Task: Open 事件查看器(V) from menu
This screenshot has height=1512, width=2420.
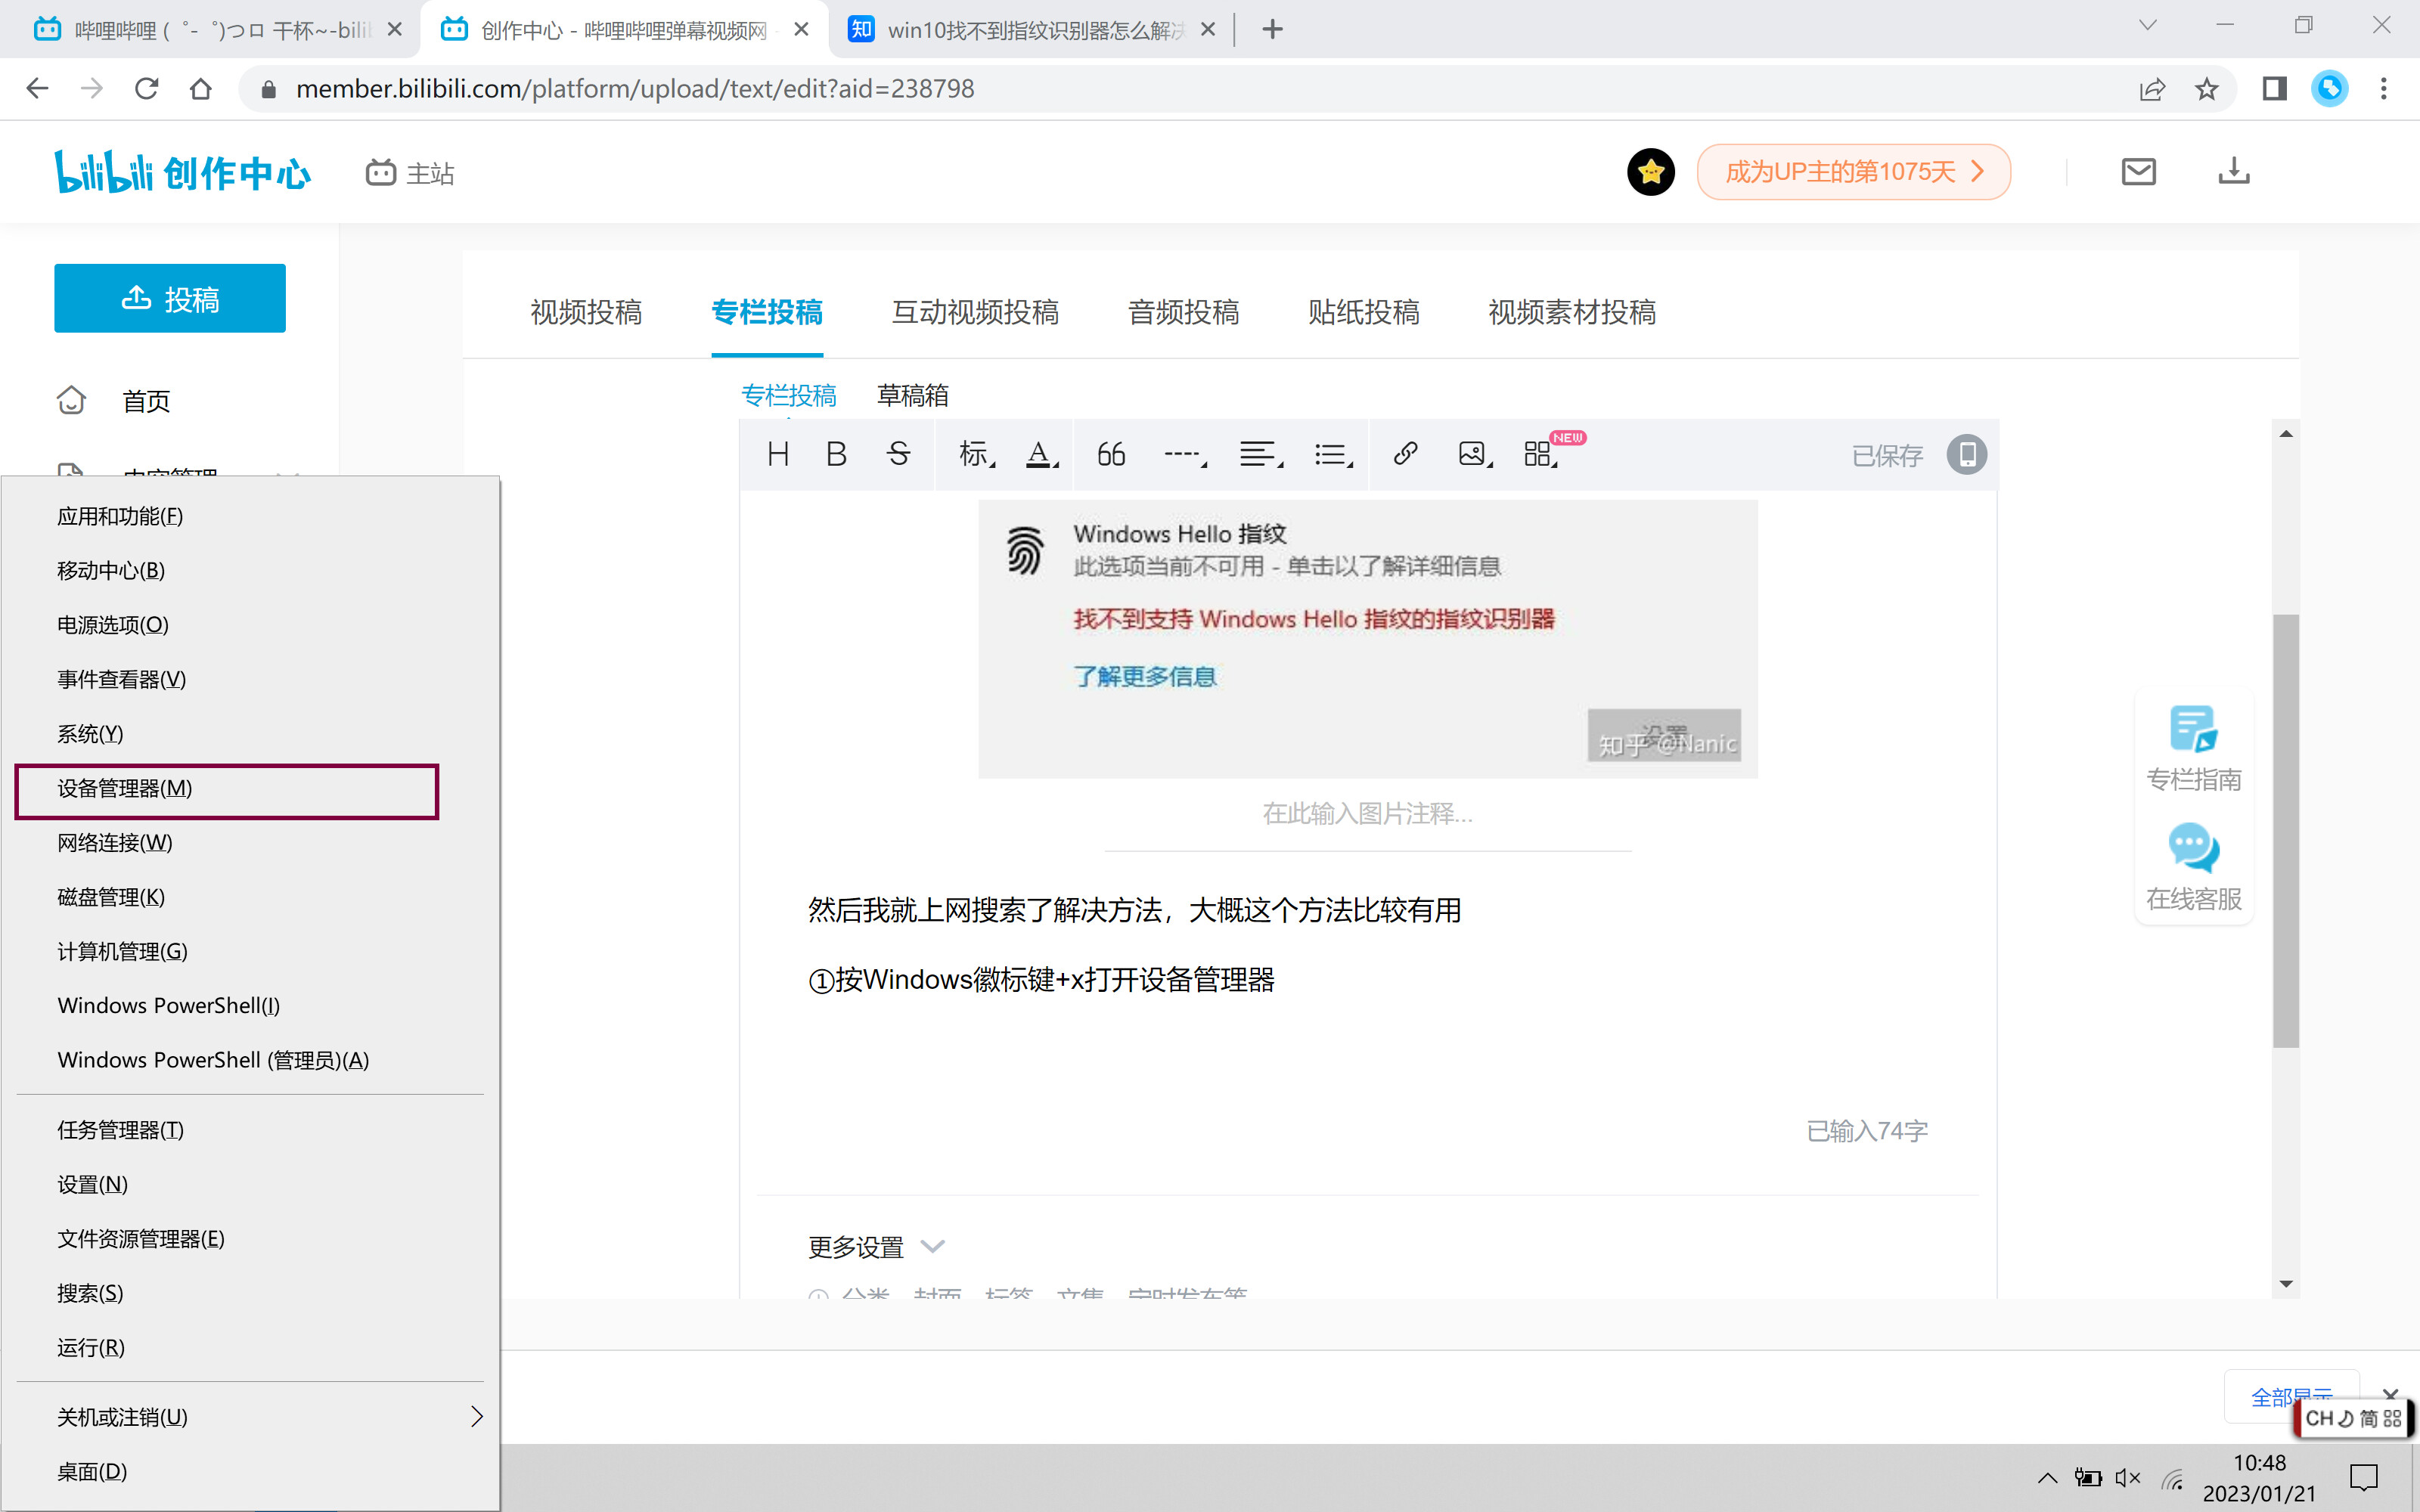Action: pos(250,679)
